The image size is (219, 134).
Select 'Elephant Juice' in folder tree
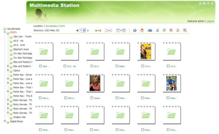click(21, 49)
